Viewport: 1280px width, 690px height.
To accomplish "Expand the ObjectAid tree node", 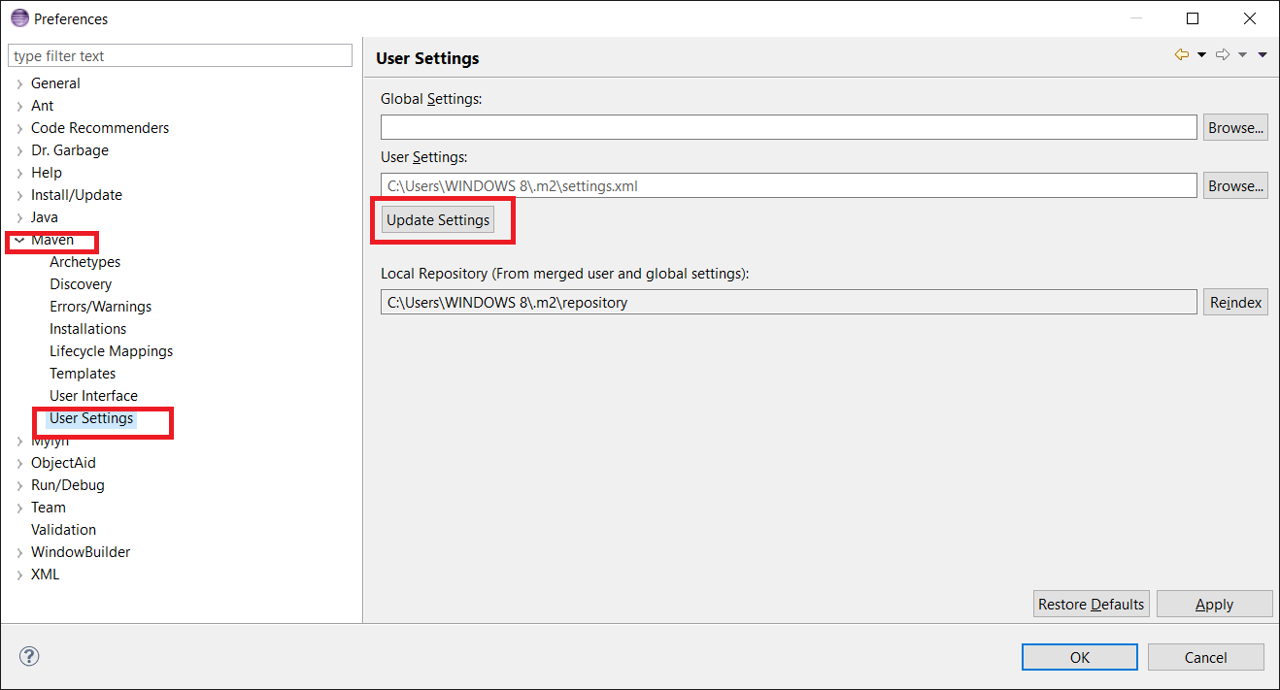I will click(x=19, y=463).
